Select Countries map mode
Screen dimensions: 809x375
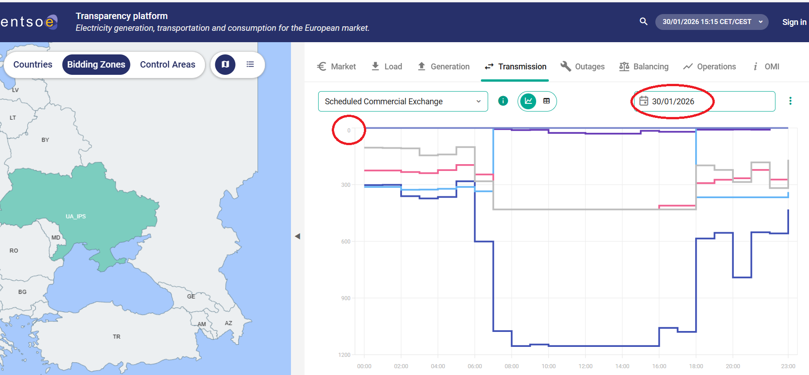(x=33, y=64)
